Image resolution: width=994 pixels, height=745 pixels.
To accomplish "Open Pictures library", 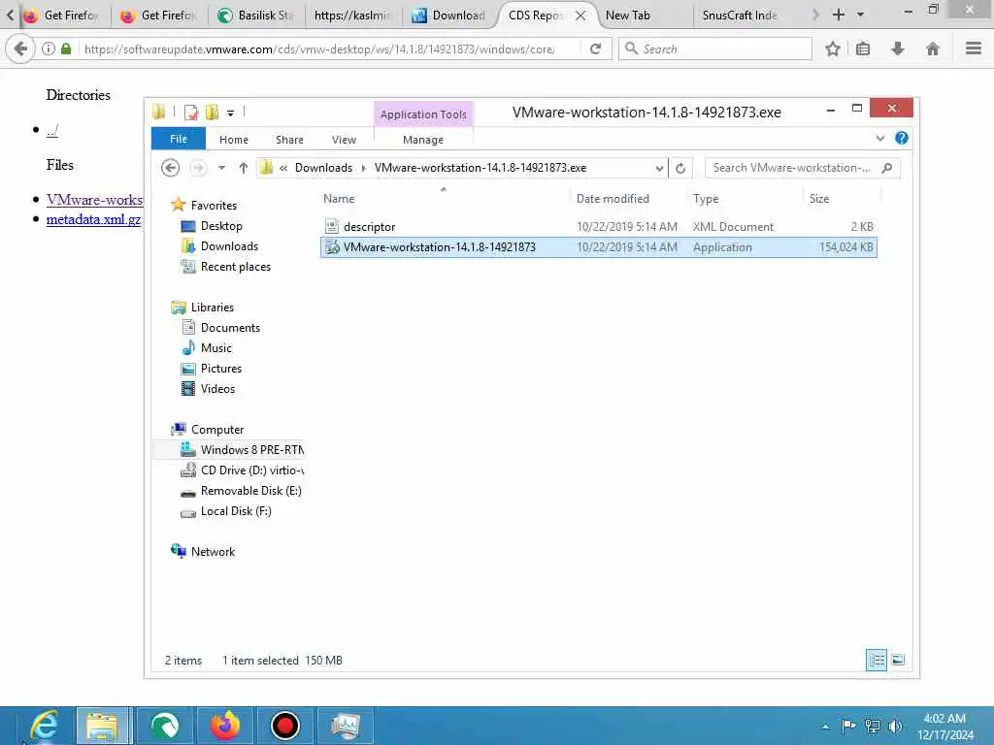I will pos(220,368).
